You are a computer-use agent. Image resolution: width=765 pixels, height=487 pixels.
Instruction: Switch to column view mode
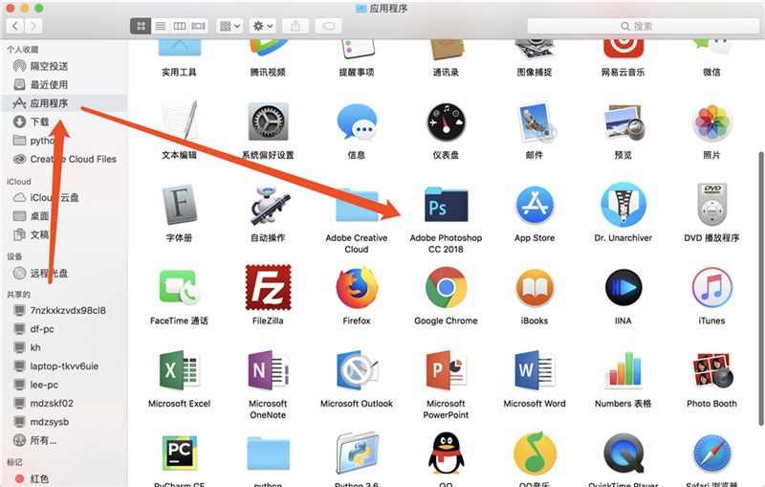[x=180, y=26]
